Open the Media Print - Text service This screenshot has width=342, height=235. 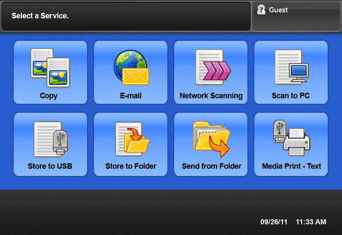[291, 144]
